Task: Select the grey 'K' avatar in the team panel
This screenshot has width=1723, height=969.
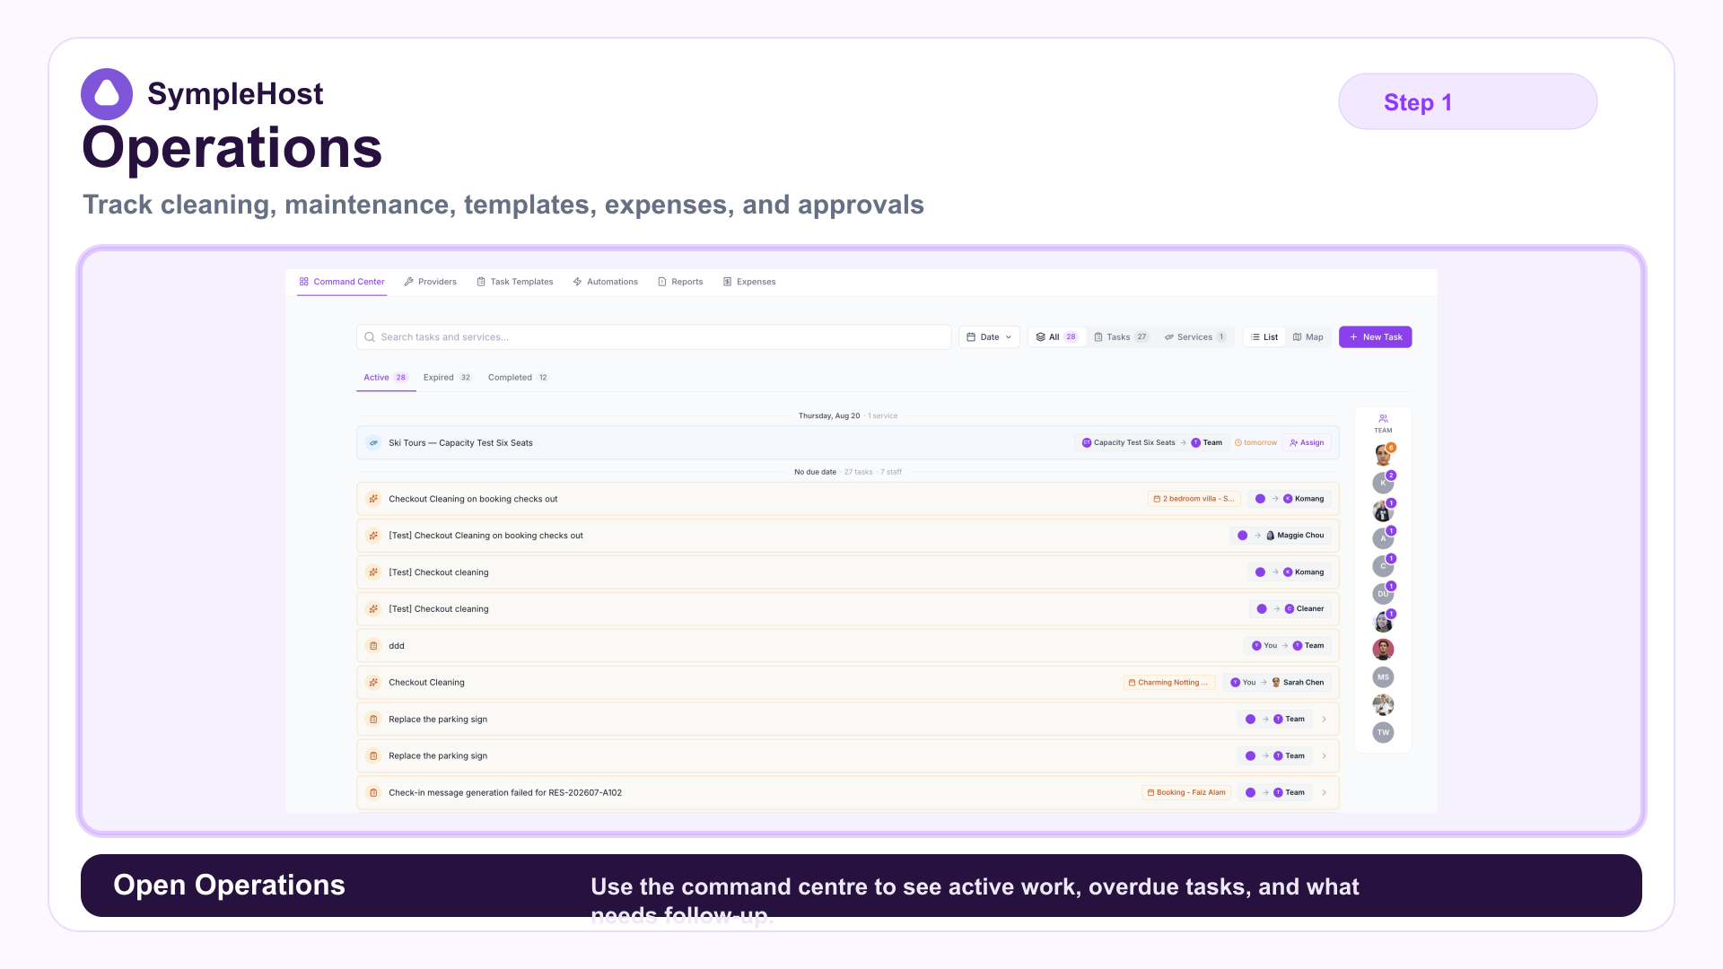Action: click(x=1383, y=484)
